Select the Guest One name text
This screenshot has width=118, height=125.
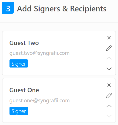tap(24, 90)
